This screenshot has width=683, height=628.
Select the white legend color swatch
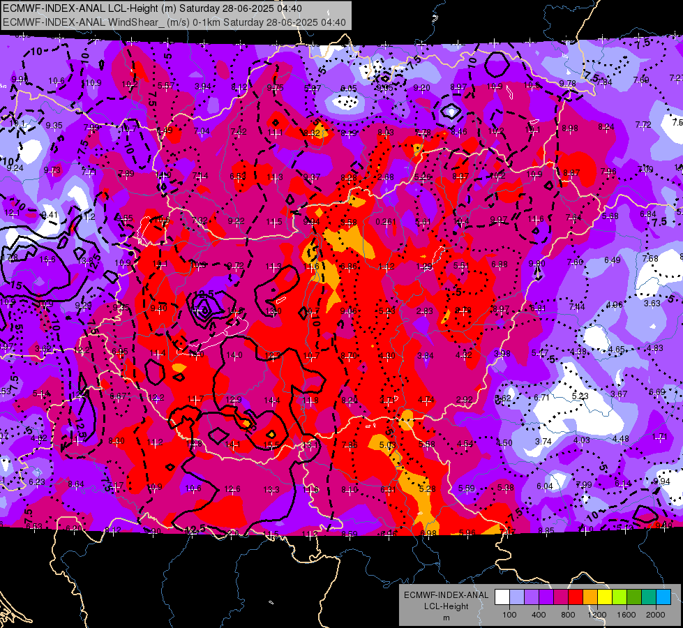point(502,597)
